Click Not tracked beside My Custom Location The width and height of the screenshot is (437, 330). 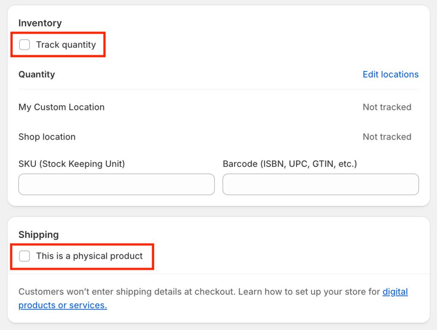point(387,107)
